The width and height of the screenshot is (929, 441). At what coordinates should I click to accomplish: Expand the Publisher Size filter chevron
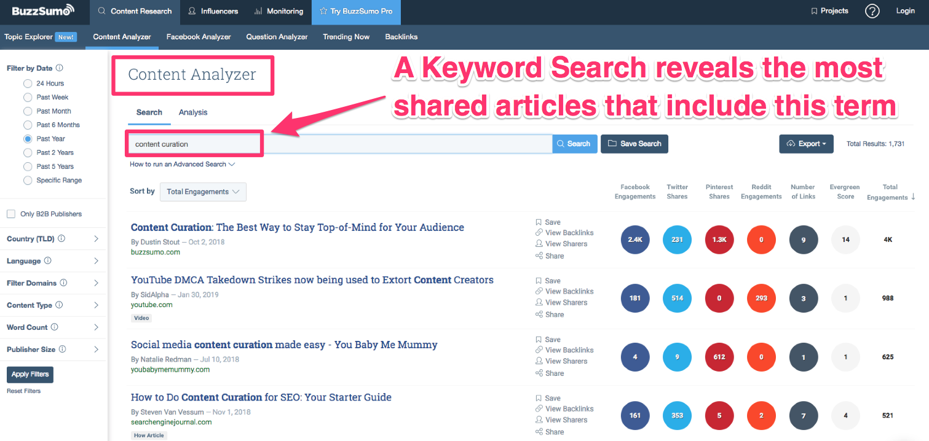(96, 349)
